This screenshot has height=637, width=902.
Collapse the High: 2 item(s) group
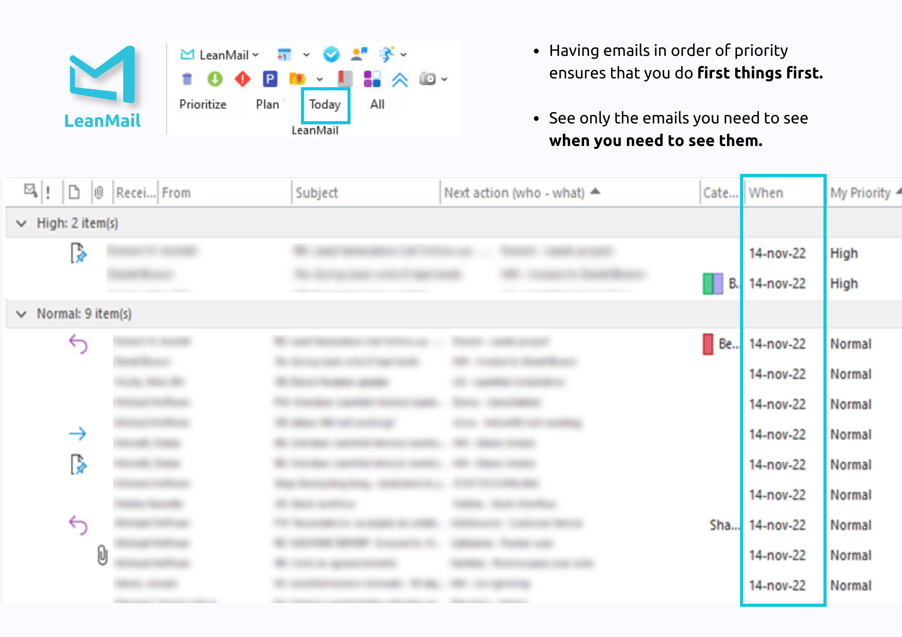click(x=21, y=223)
